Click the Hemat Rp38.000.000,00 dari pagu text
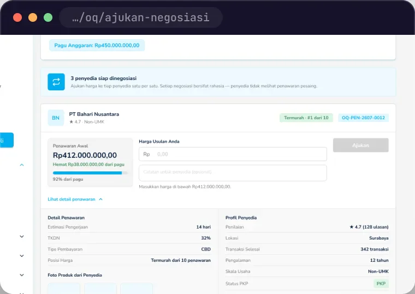 [88, 164]
